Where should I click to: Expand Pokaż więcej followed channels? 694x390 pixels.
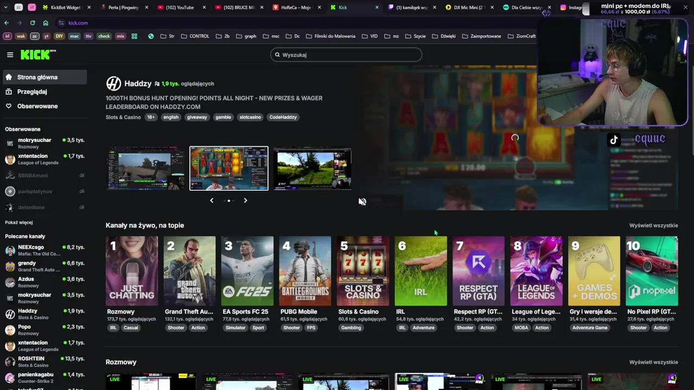coord(19,222)
